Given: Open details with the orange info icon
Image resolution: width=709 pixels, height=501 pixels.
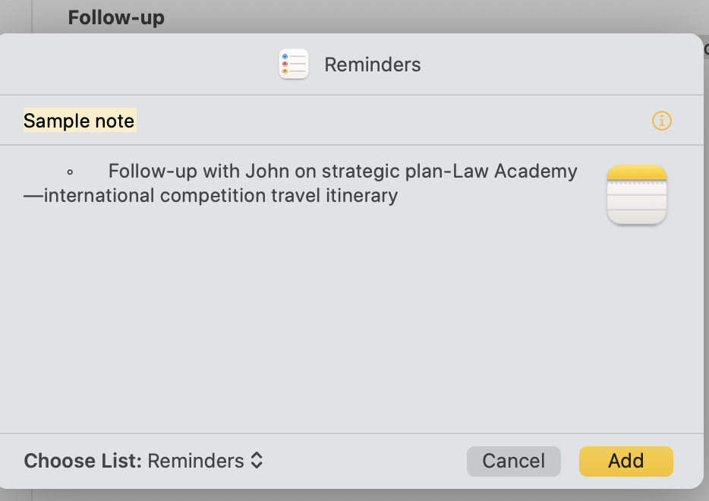Looking at the screenshot, I should [662, 121].
